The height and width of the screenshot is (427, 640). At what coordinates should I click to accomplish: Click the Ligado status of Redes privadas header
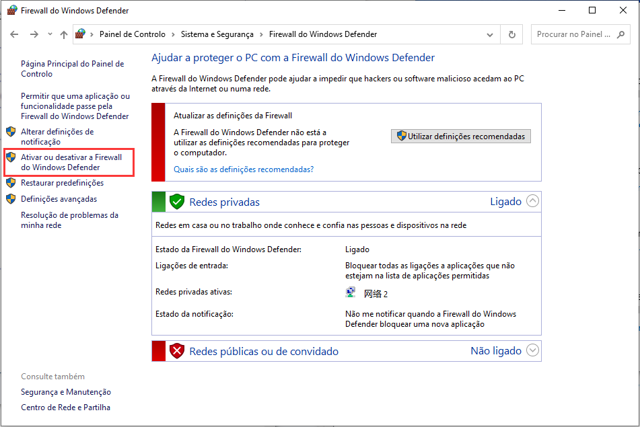coord(505,202)
